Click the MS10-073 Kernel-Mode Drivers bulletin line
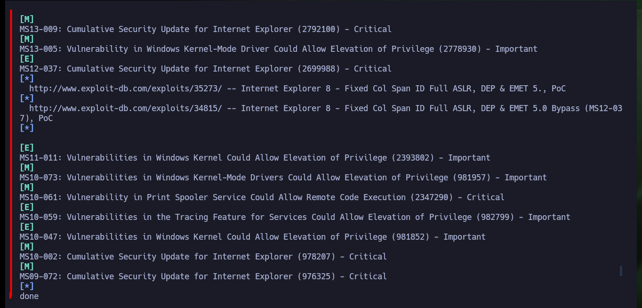This screenshot has width=642, height=308. [283, 178]
